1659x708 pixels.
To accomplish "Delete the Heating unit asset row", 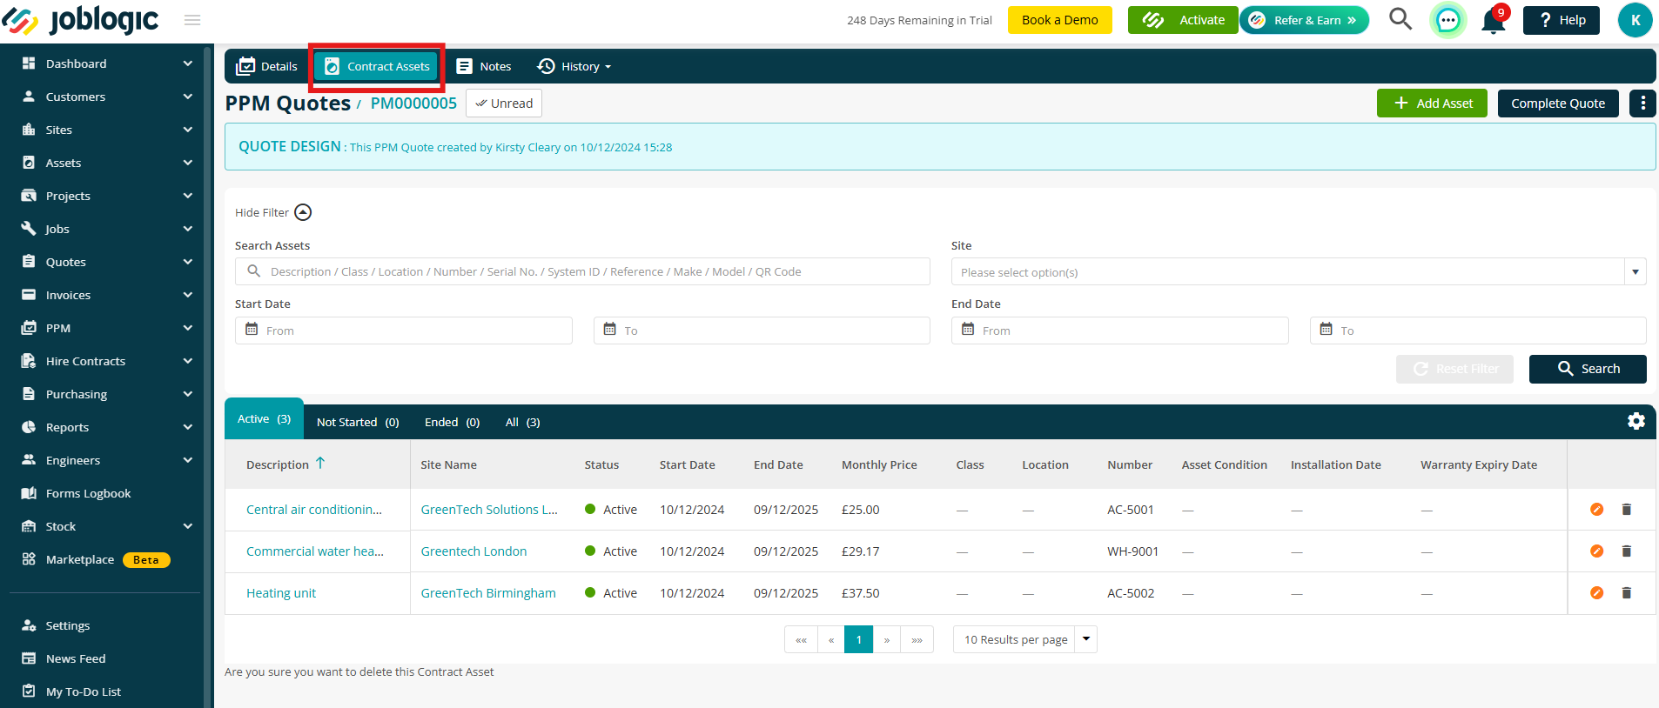I will pyautogui.click(x=1626, y=593).
